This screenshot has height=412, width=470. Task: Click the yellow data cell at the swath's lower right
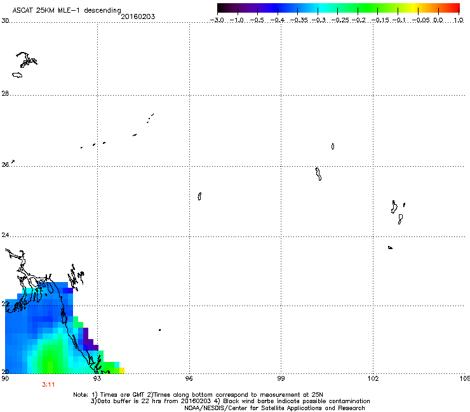[122, 370]
